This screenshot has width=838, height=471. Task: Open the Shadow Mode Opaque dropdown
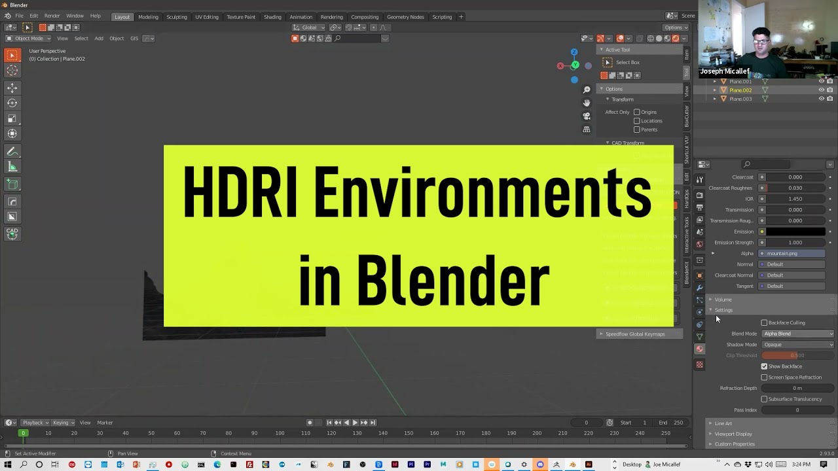798,345
